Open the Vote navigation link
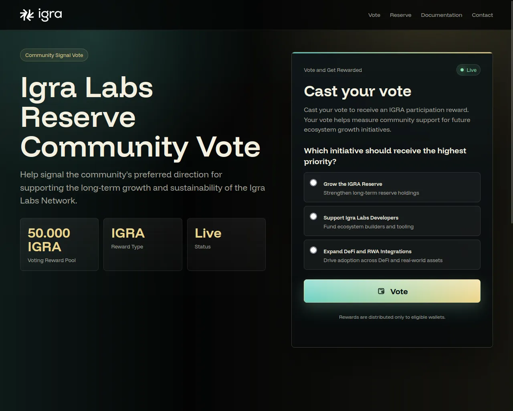The image size is (513, 411). pyautogui.click(x=374, y=15)
